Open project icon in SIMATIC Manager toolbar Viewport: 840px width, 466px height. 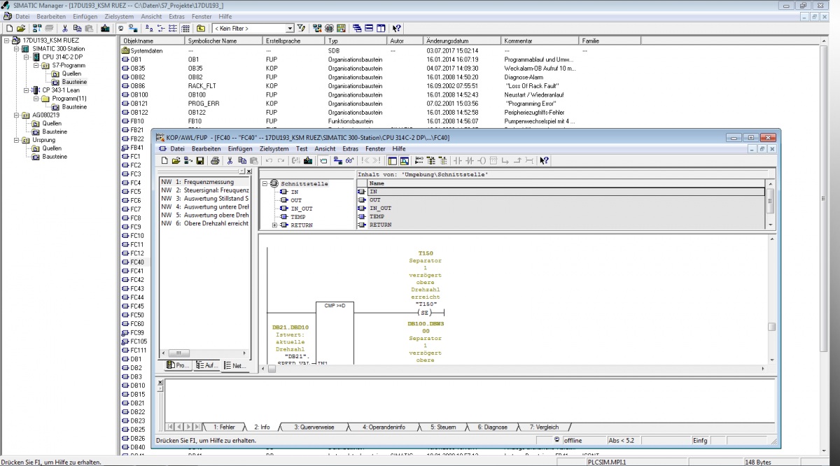(21, 29)
